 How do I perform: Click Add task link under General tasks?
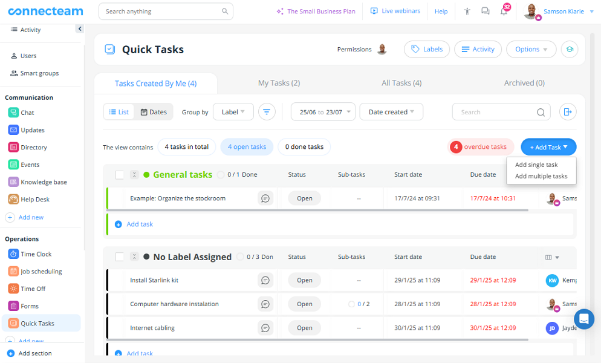click(x=139, y=224)
